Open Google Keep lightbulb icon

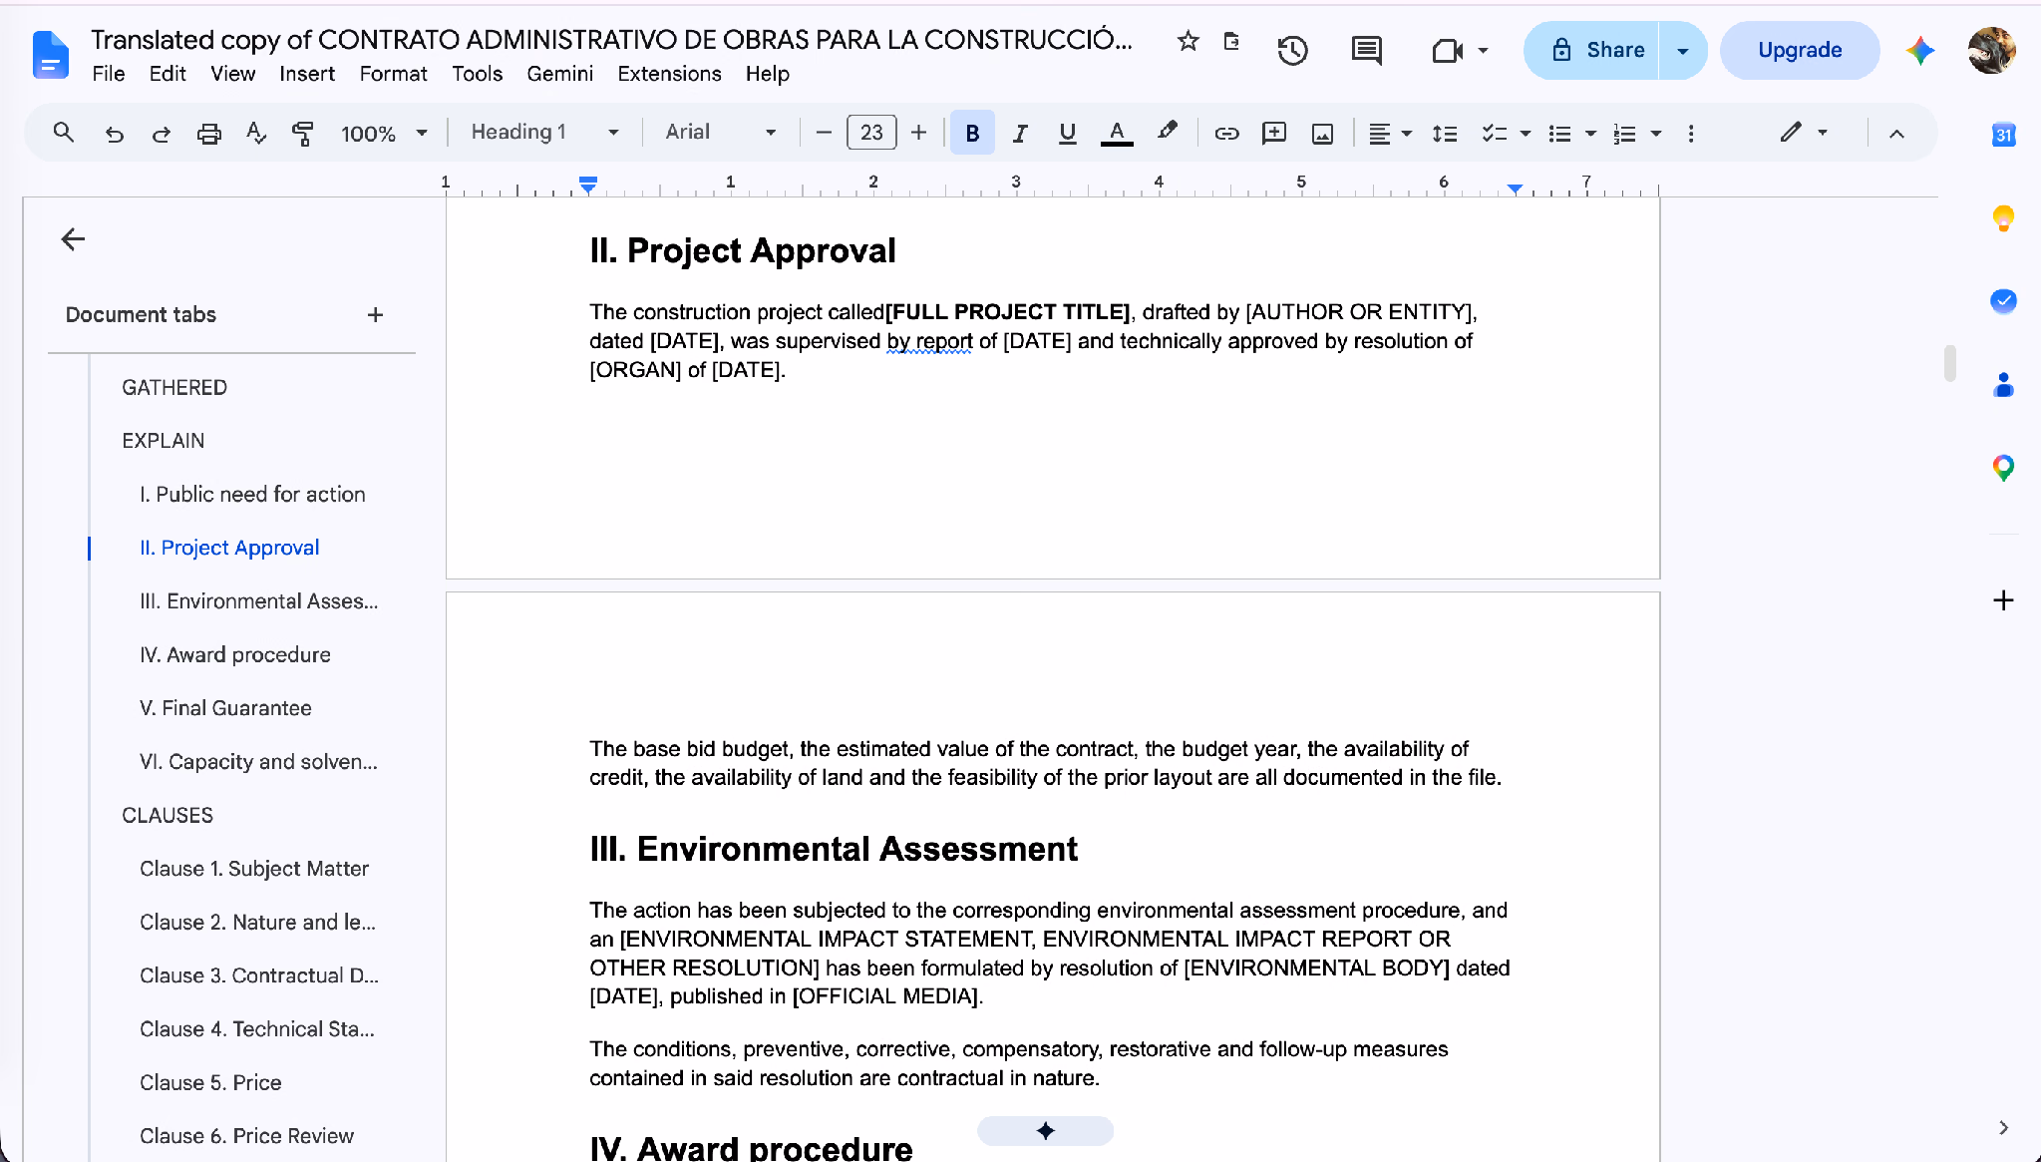2003,217
